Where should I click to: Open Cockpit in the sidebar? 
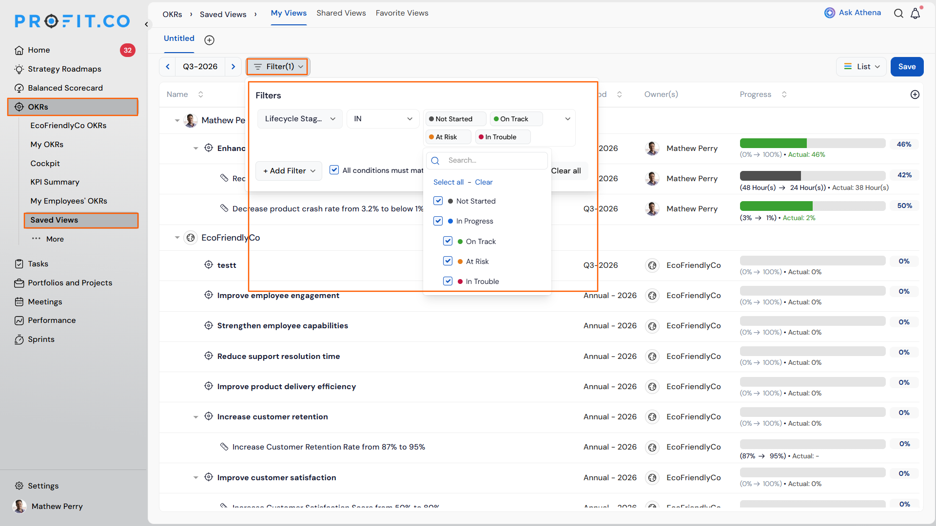[45, 164]
